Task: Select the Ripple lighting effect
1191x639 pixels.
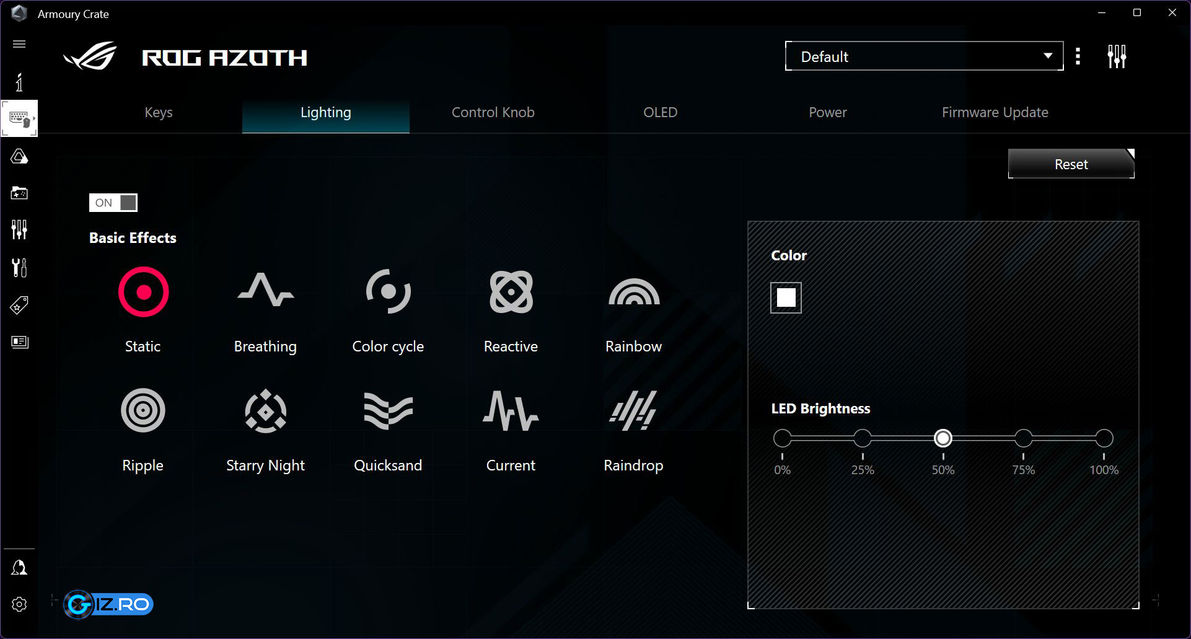Action: coord(143,410)
